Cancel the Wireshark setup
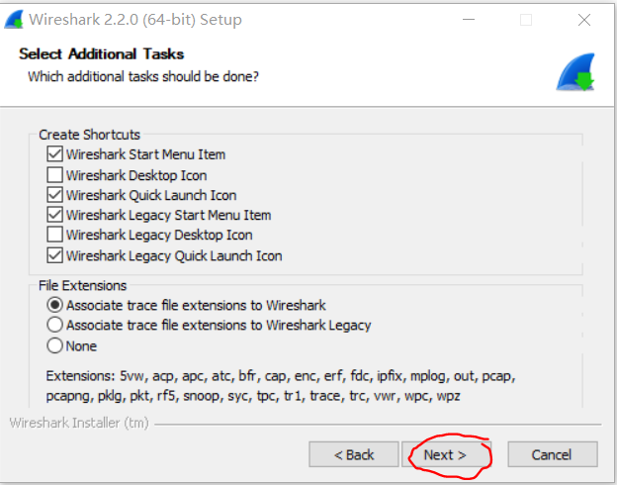 tap(553, 454)
